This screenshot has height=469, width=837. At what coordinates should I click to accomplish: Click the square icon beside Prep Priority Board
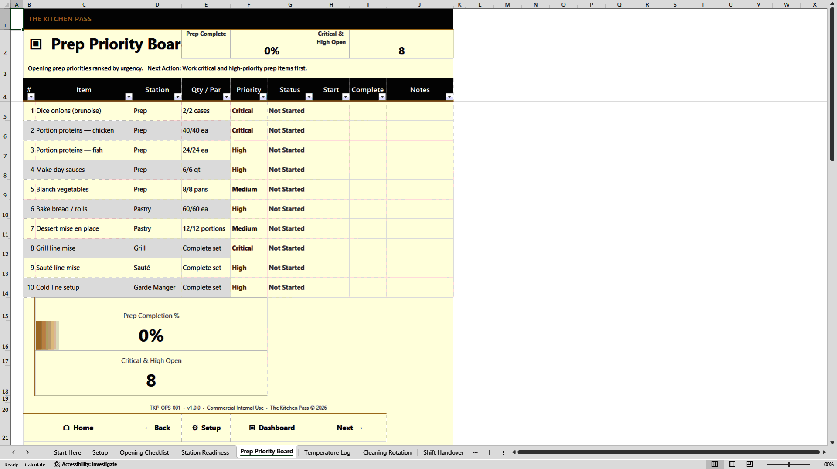[x=36, y=44]
